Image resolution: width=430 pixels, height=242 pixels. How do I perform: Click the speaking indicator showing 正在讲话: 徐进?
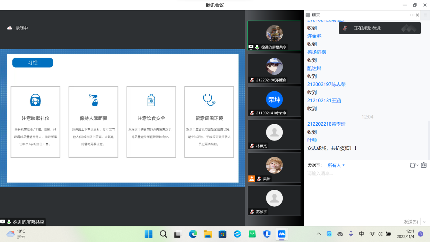379,28
